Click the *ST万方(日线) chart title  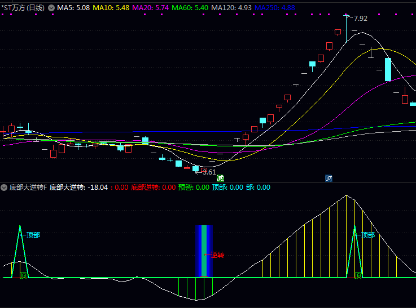pyautogui.click(x=23, y=8)
